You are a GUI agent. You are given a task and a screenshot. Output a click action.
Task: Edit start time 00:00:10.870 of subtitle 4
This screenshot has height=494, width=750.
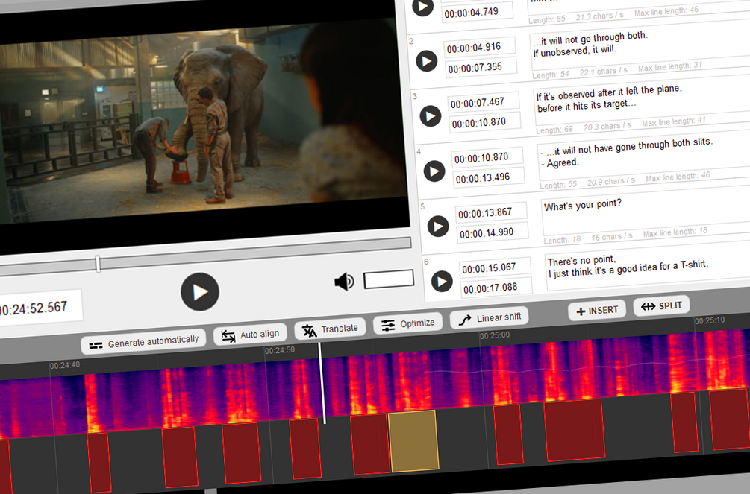point(487,157)
